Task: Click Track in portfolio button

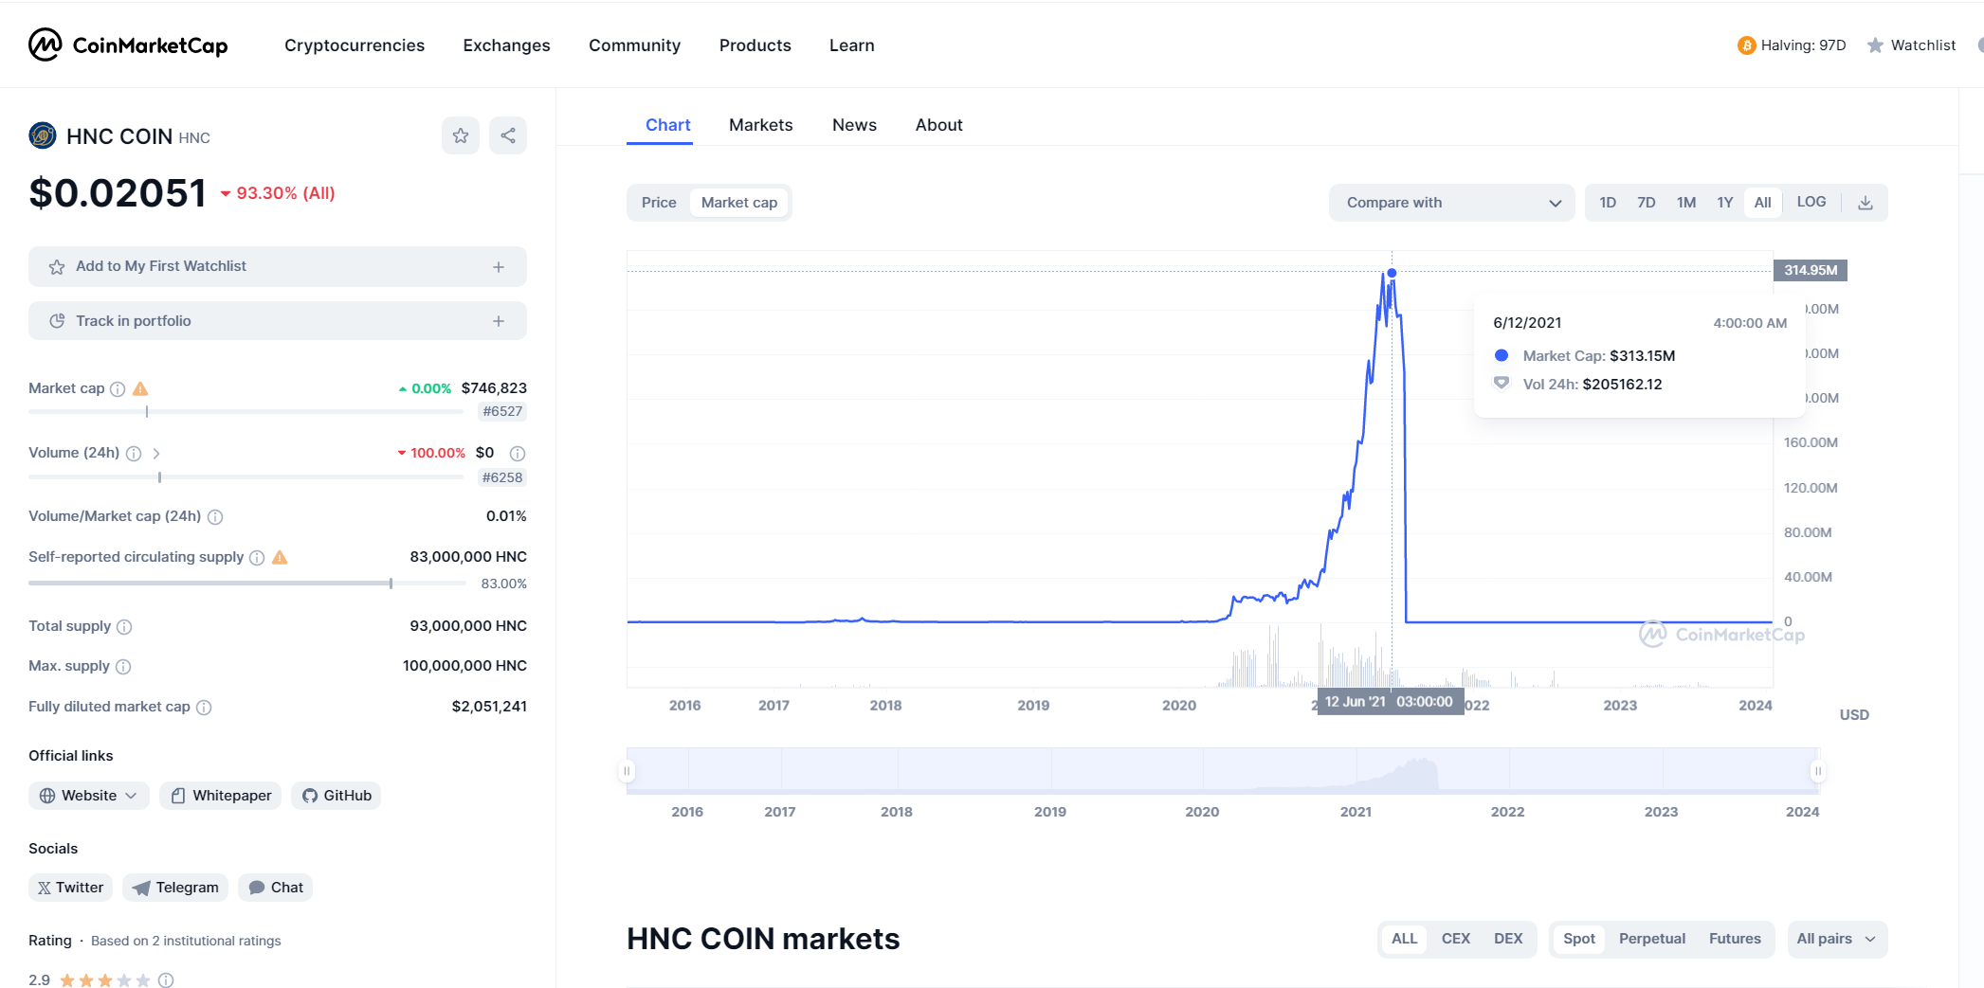Action: tap(278, 321)
